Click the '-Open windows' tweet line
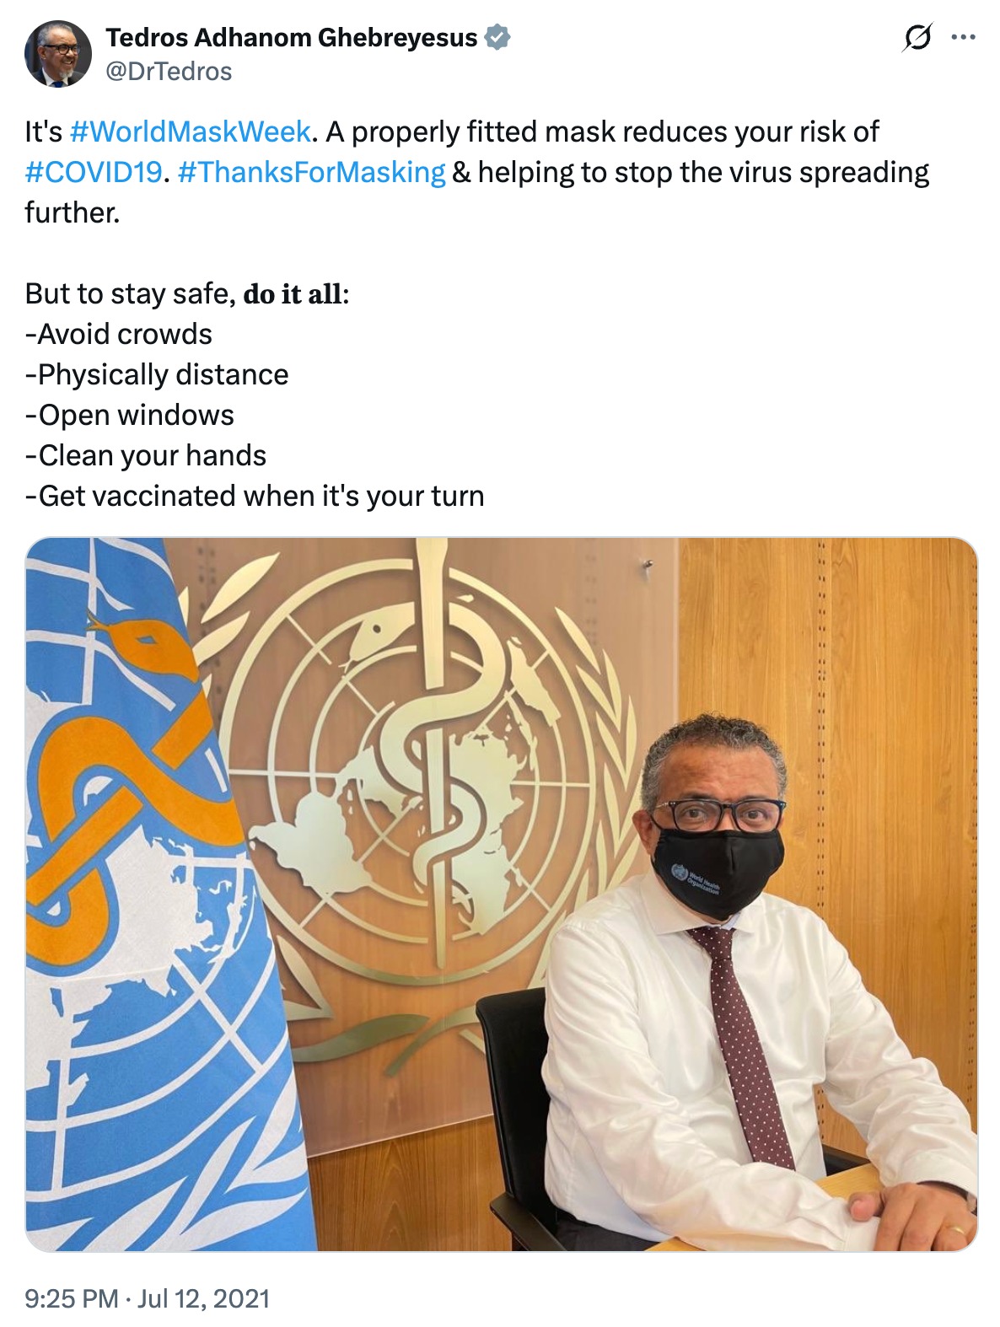1000x1327 pixels. pyautogui.click(x=129, y=415)
